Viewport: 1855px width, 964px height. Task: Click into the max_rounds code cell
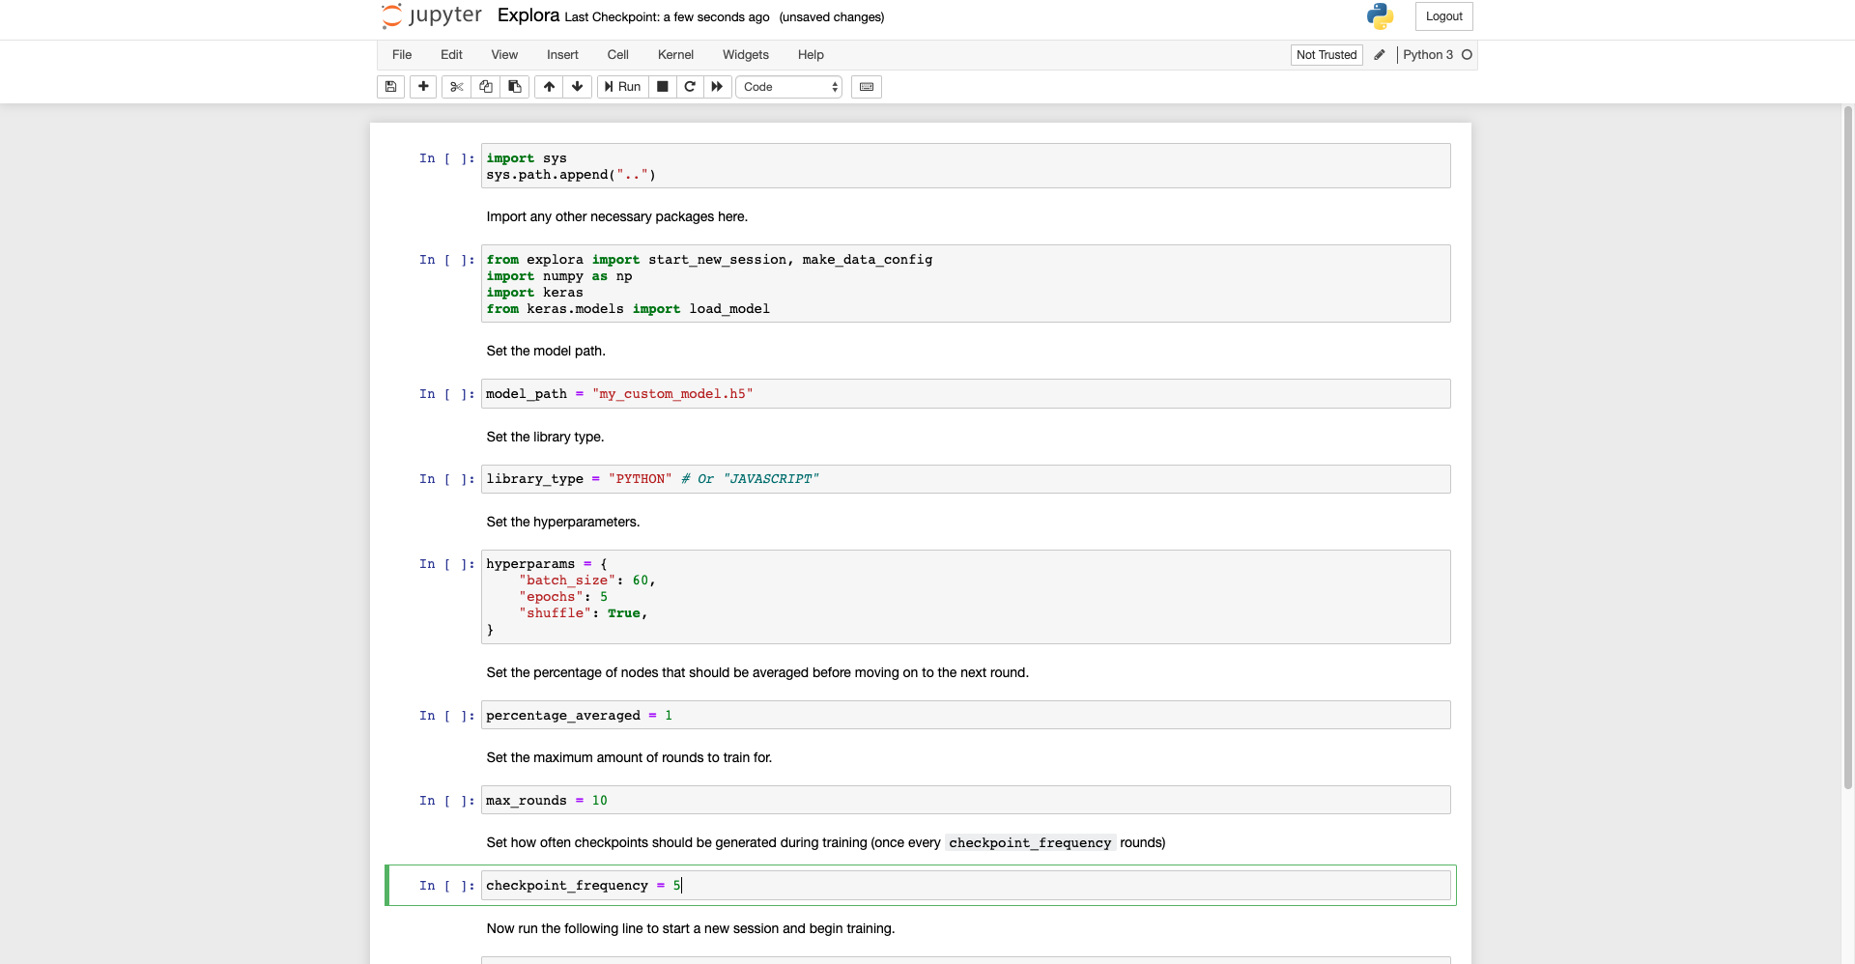coord(966,800)
